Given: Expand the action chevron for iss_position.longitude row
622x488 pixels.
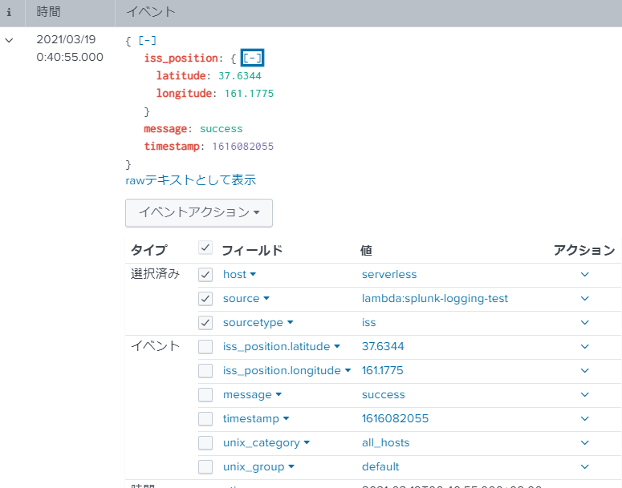Looking at the screenshot, I should pos(585,371).
